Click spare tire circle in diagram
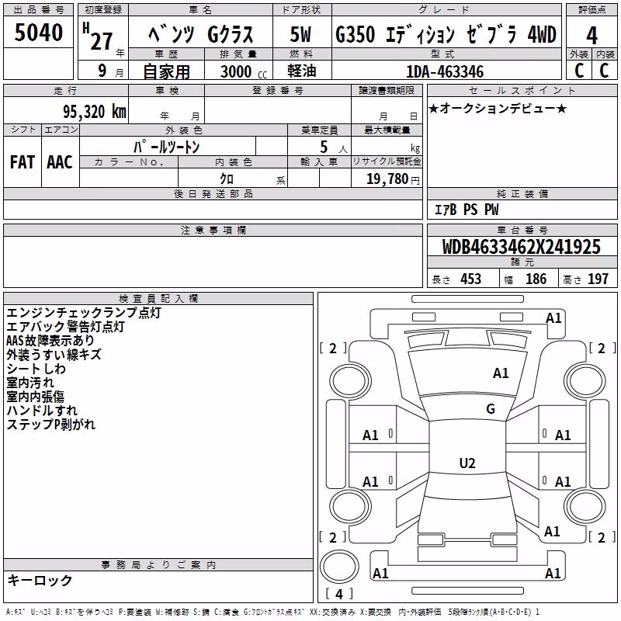The height and width of the screenshot is (621, 621). pyautogui.click(x=339, y=567)
